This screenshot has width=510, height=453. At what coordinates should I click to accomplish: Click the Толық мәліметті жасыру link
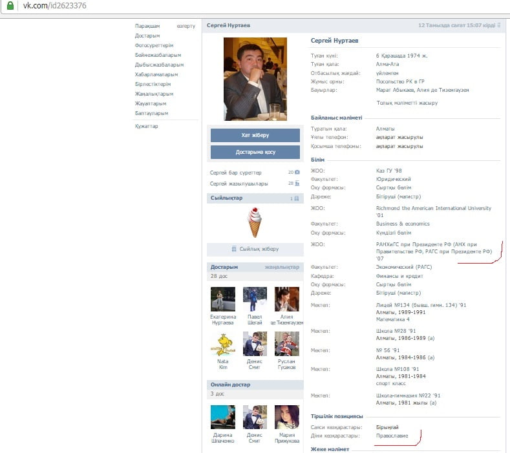[407, 103]
